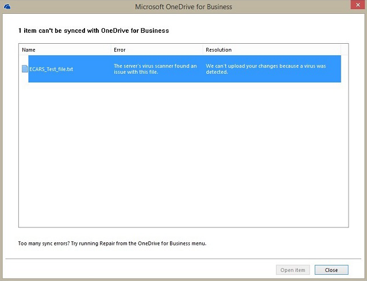Screen dimensions: 367x281
Task: Click the "Too many sync errors?" hint text
Action: click(112, 244)
